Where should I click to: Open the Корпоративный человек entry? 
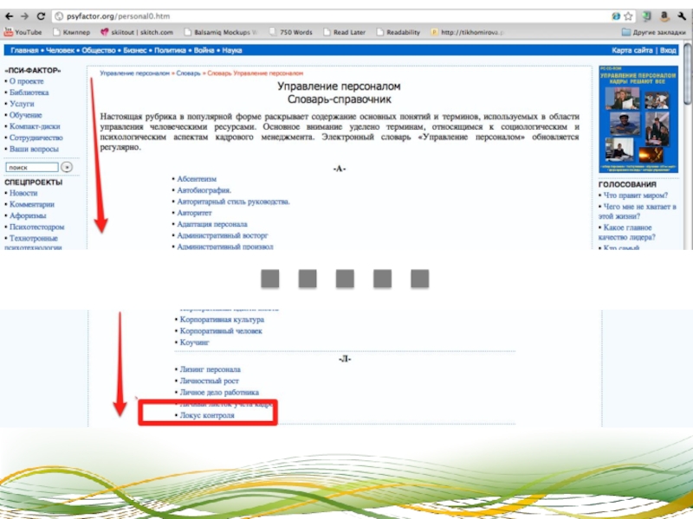point(221,331)
